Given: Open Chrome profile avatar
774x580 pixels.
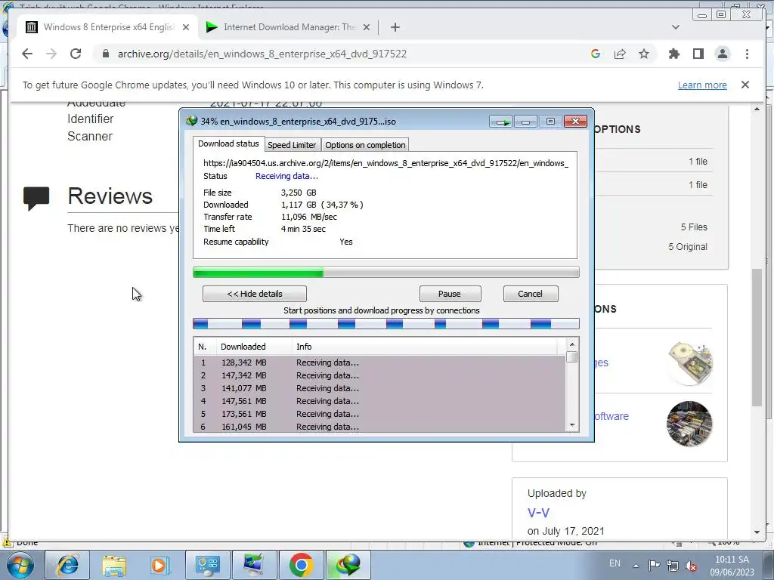Looking at the screenshot, I should (x=723, y=54).
